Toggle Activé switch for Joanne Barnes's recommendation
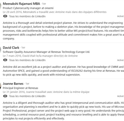 coord(120,96)
